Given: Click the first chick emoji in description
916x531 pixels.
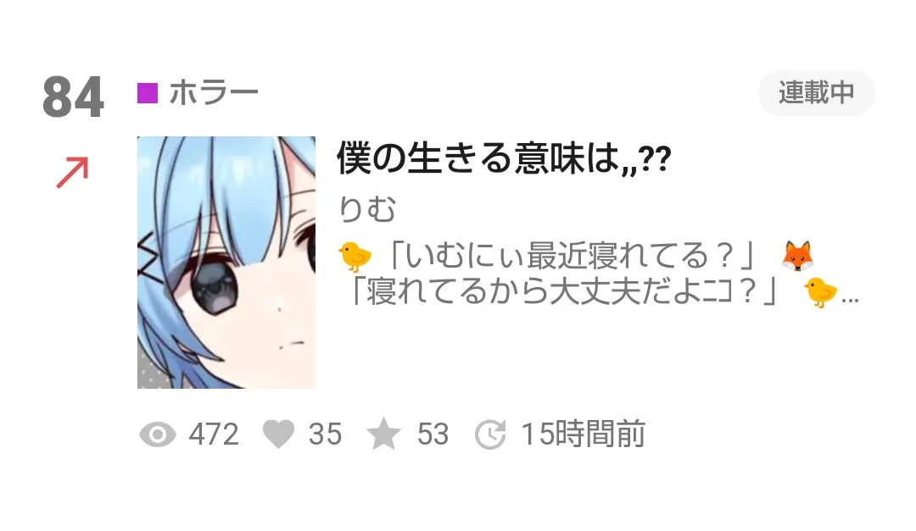Looking at the screenshot, I should click(x=355, y=256).
